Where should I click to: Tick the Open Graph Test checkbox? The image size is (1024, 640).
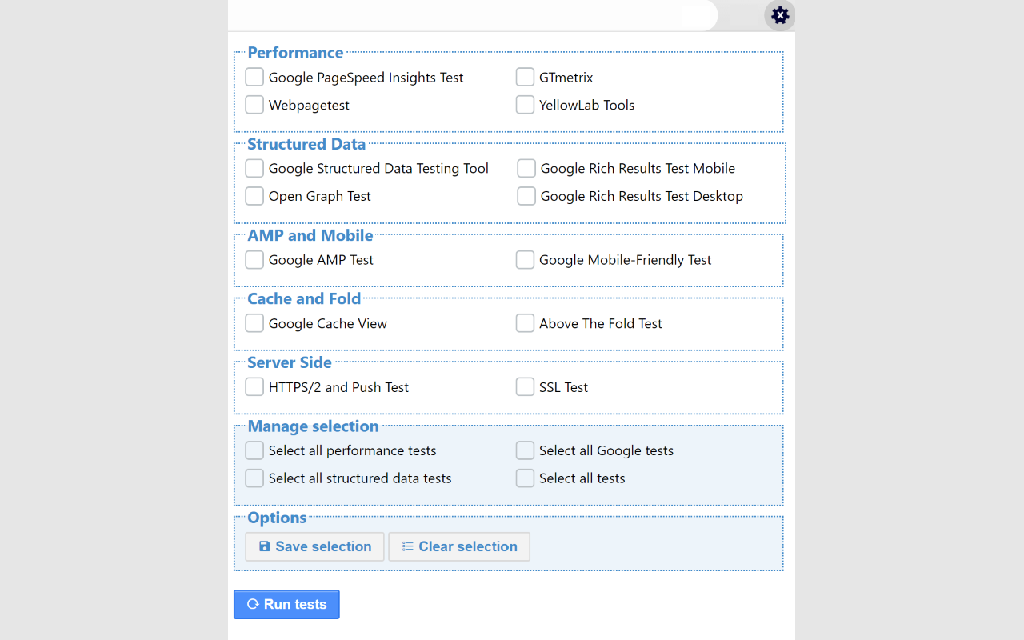tap(254, 196)
